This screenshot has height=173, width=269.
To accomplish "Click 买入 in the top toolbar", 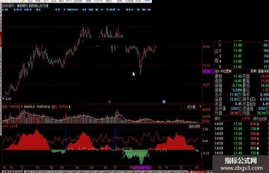I will tap(46, 1).
